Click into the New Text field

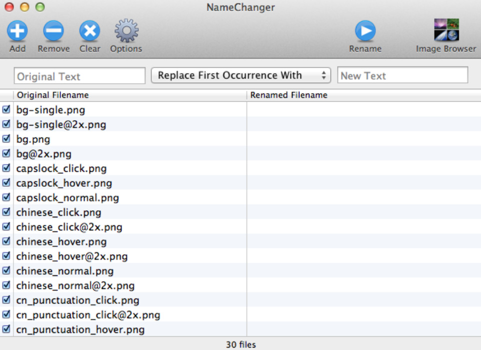[x=402, y=76]
